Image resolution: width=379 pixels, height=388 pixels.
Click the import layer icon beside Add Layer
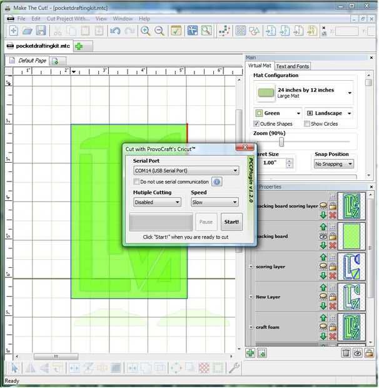pyautogui.click(x=262, y=353)
